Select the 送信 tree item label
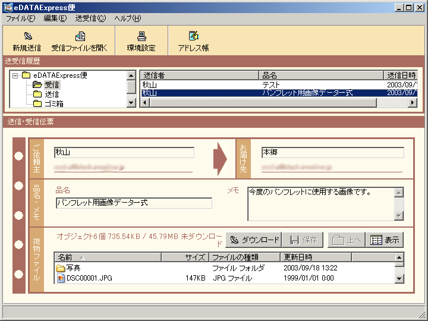The height and width of the screenshot is (321, 428). [x=52, y=94]
